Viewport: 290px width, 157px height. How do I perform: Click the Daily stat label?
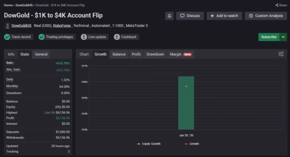pyautogui.click(x=10, y=80)
